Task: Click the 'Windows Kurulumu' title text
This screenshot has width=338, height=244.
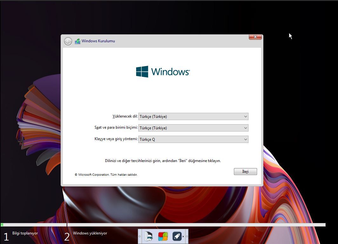Action: pos(98,41)
